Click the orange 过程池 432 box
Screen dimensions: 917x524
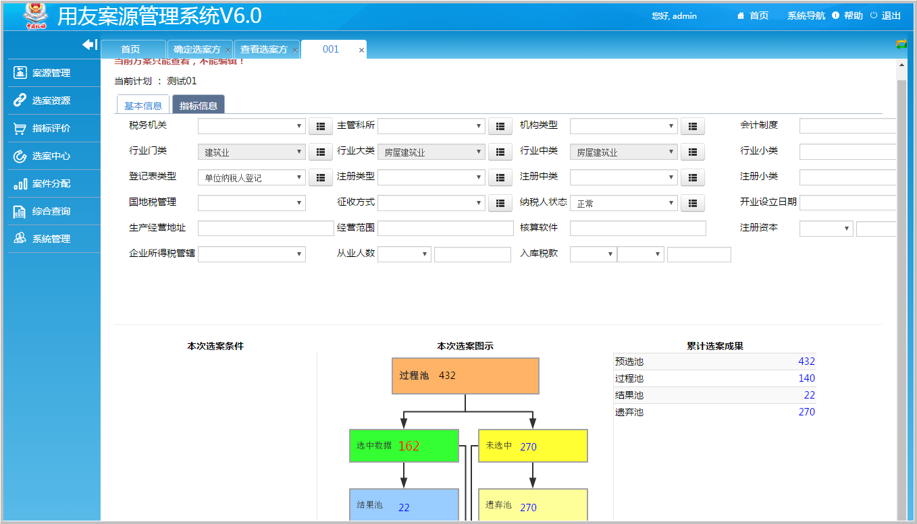(x=465, y=376)
